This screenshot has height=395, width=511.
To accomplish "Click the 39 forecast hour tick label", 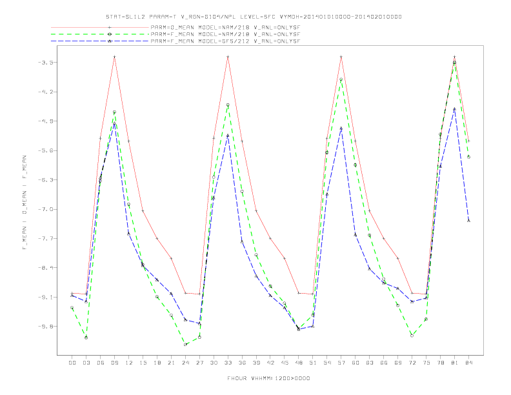I will [x=256, y=363].
